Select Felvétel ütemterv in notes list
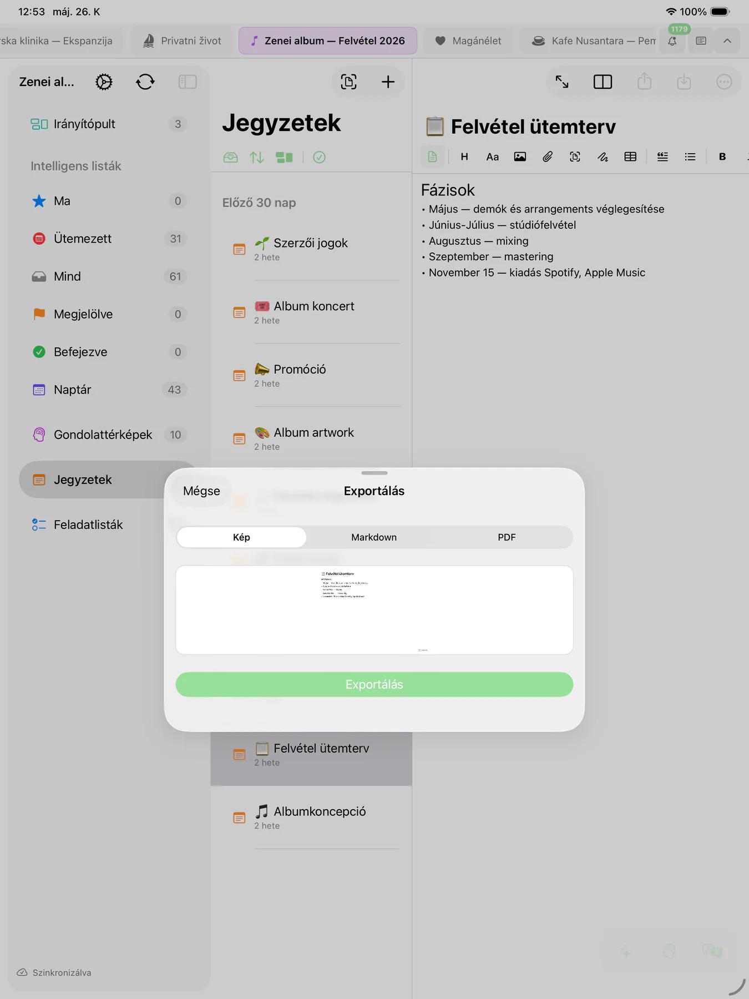Image resolution: width=749 pixels, height=999 pixels. click(311, 759)
